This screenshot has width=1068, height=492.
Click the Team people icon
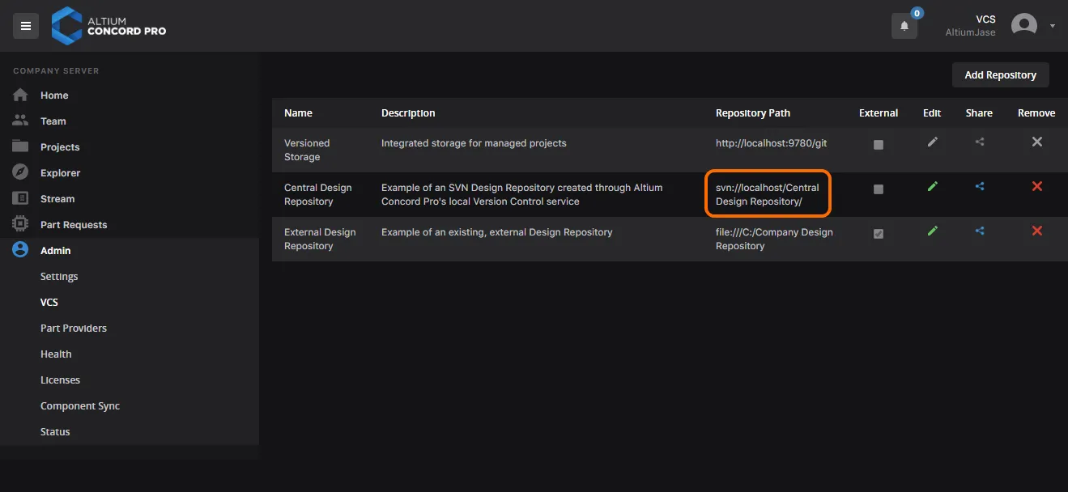click(x=21, y=121)
